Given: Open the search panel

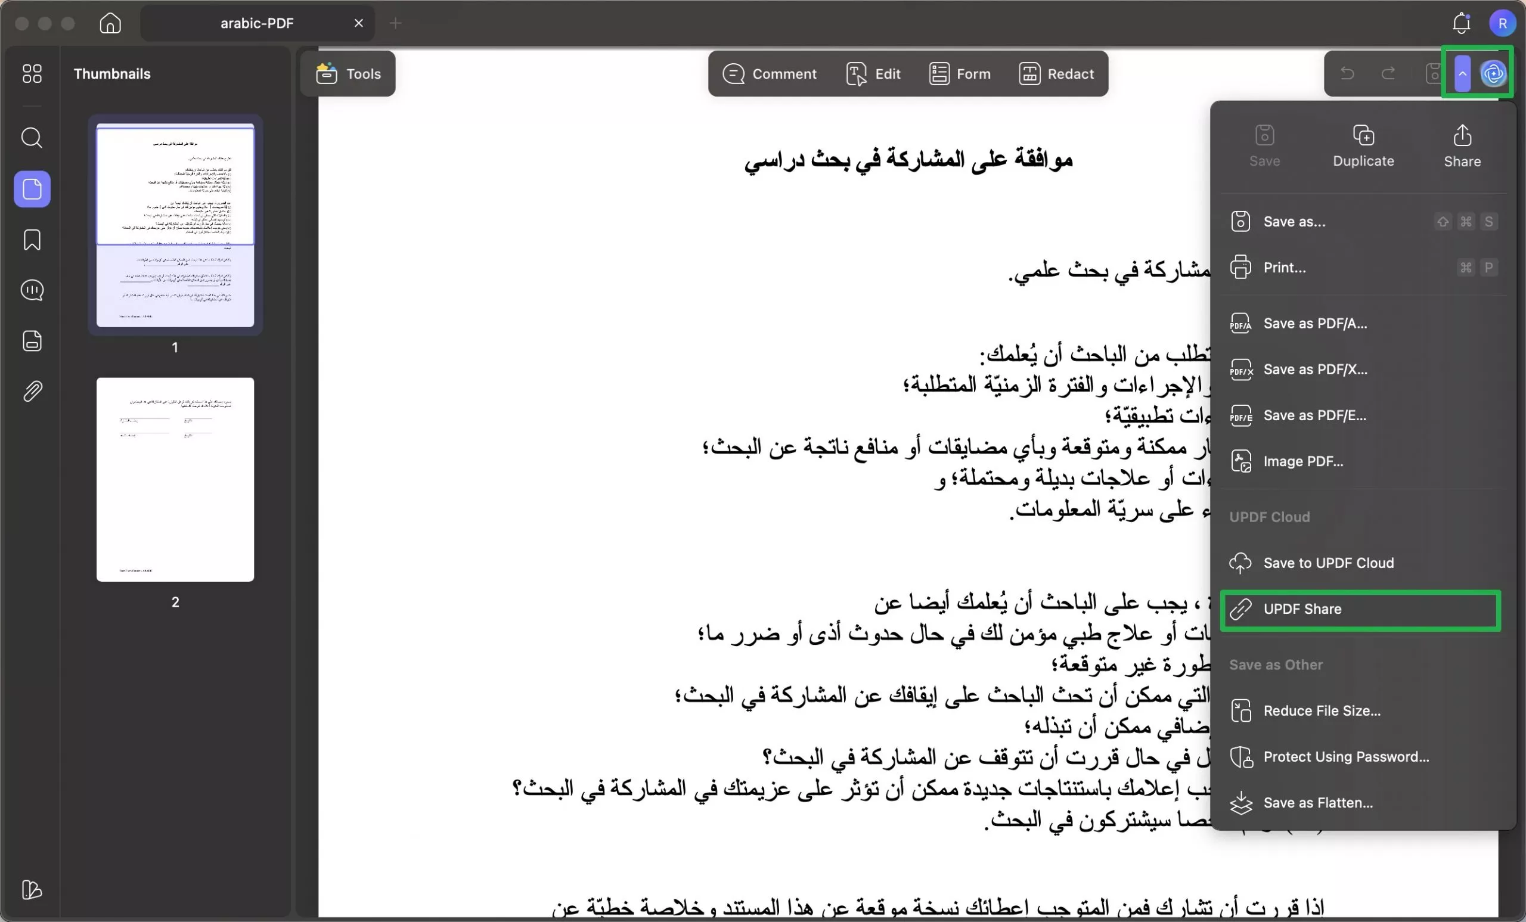Looking at the screenshot, I should [x=32, y=138].
